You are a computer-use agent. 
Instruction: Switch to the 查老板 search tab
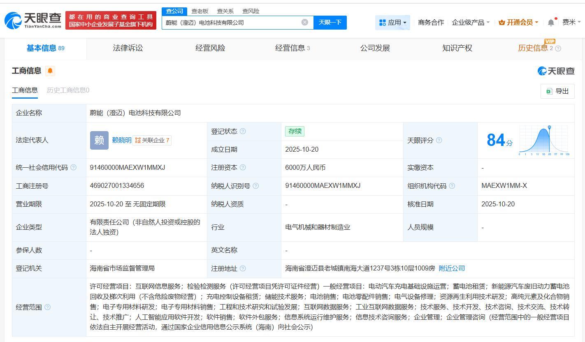(x=200, y=11)
